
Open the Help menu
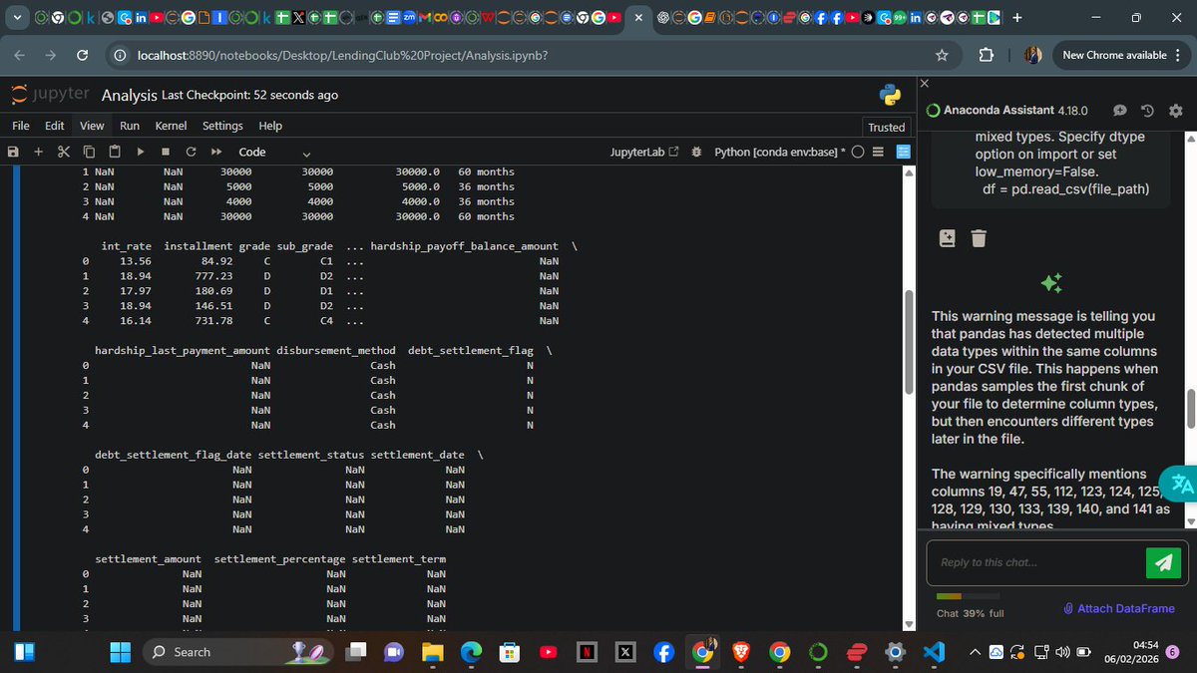point(270,126)
